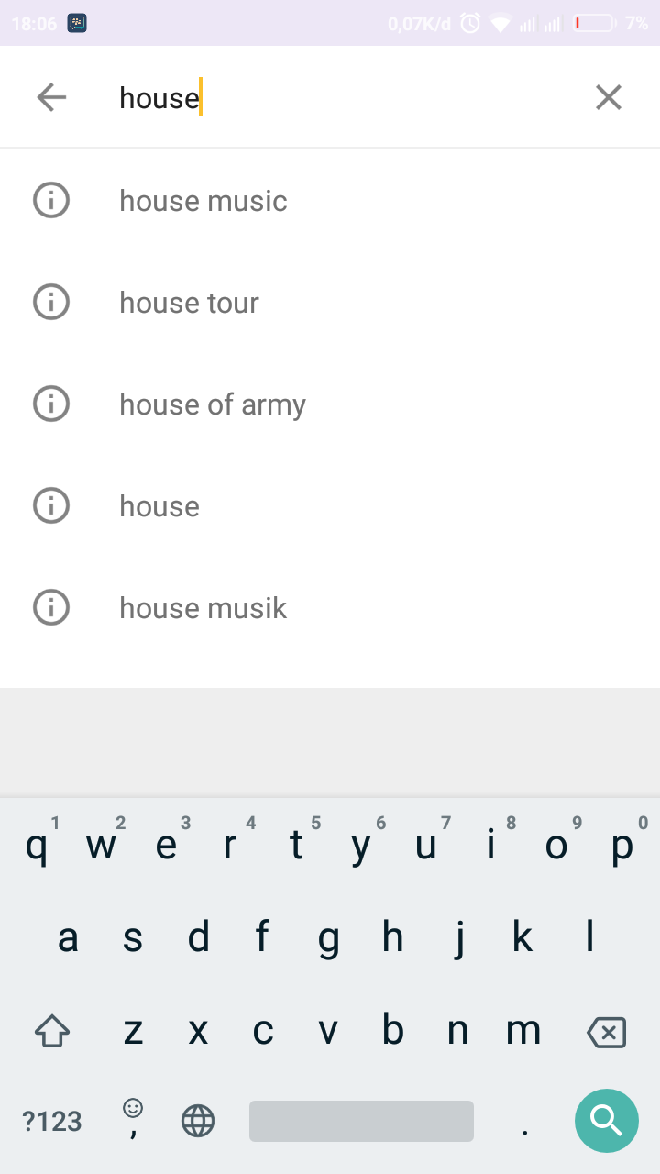660x1174 pixels.
Task: Tap the back arrow in the search bar
Action: point(51,97)
